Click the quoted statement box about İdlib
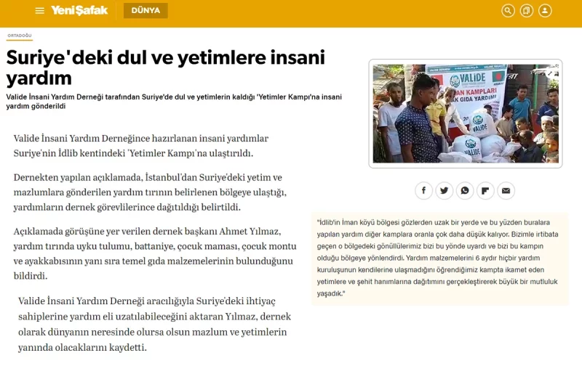The width and height of the screenshot is (582, 387). [x=439, y=258]
